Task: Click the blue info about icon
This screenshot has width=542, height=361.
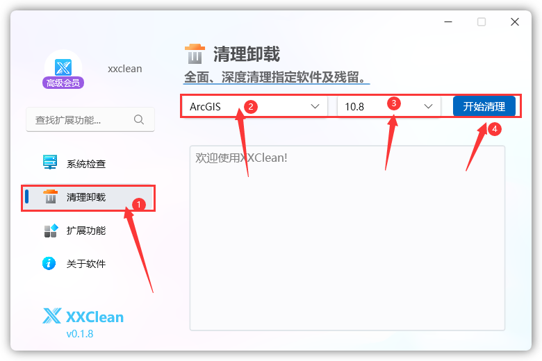Action: point(49,264)
